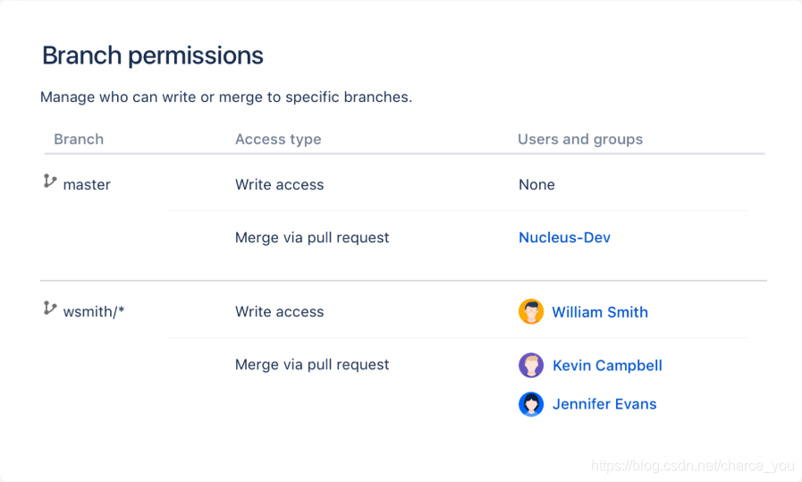Image resolution: width=802 pixels, height=482 pixels.
Task: Click the None value for master write access
Action: [536, 185]
